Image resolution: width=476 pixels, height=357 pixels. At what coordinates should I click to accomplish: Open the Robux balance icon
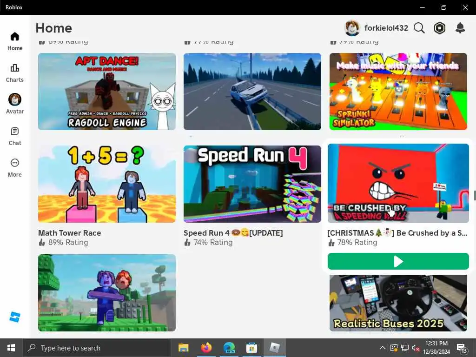[440, 28]
